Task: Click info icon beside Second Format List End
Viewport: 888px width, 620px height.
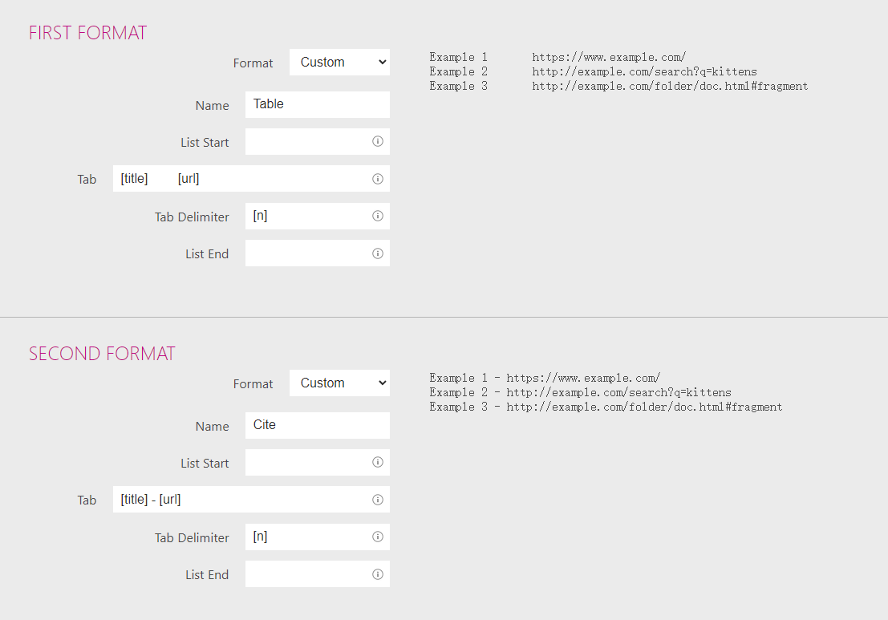Action: point(378,574)
